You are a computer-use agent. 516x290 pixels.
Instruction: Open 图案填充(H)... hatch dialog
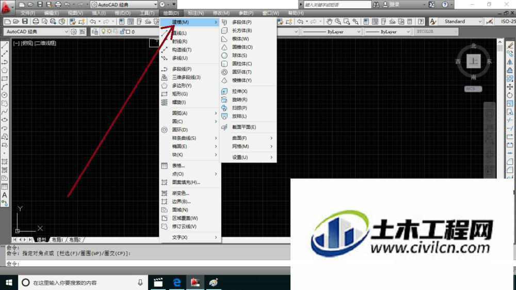(x=190, y=182)
